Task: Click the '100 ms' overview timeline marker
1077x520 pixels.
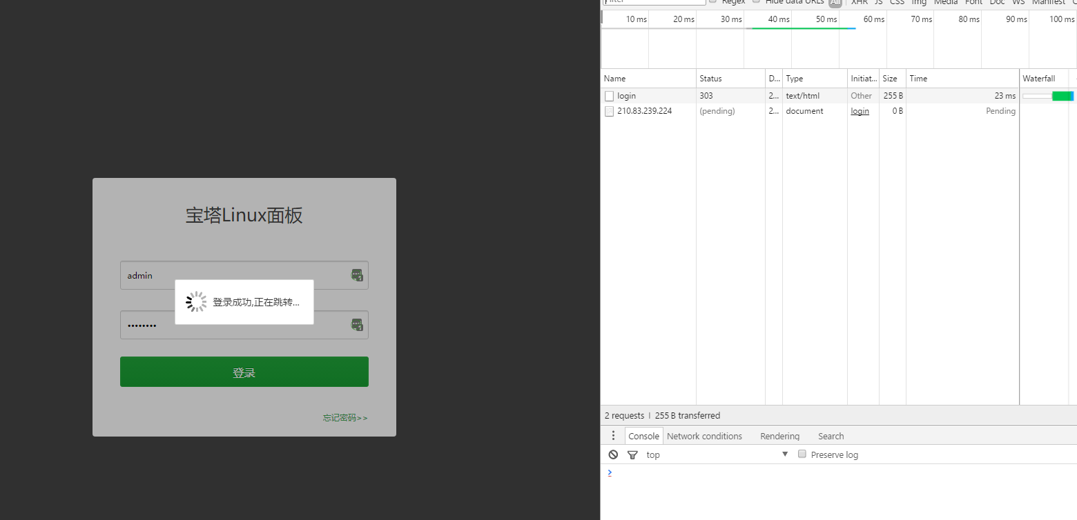Action: 1062,19
